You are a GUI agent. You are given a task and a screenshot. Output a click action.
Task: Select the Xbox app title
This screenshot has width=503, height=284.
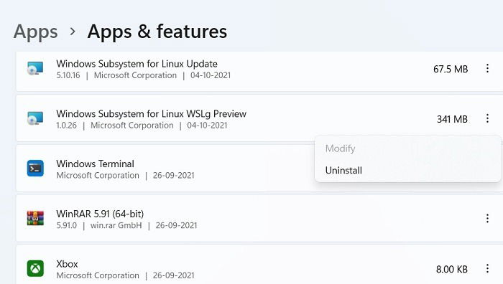[x=67, y=264]
